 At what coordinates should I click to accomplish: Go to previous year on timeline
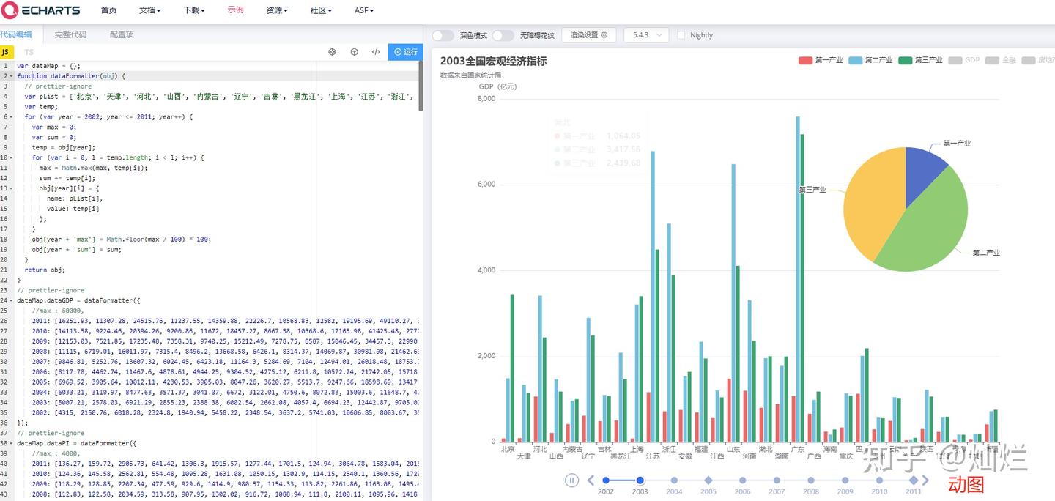(x=591, y=480)
